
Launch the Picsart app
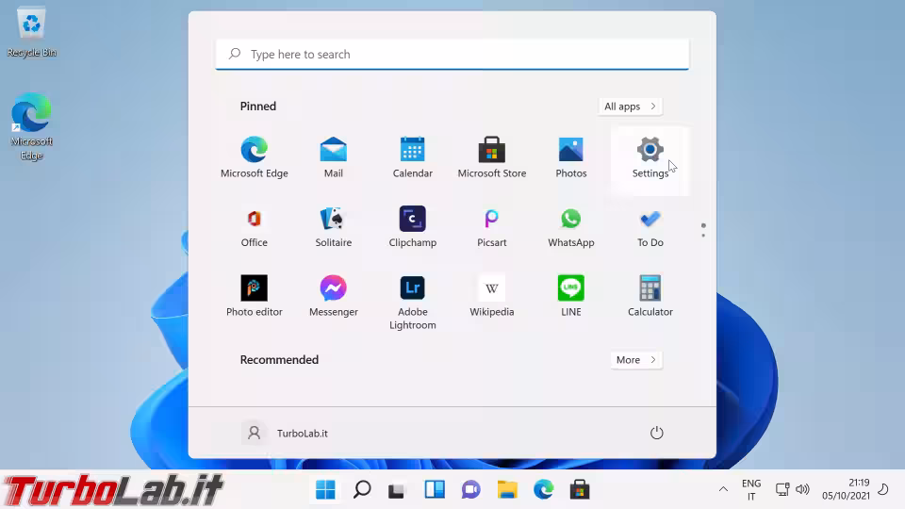click(492, 227)
